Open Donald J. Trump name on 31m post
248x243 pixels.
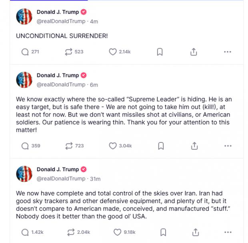58,169
